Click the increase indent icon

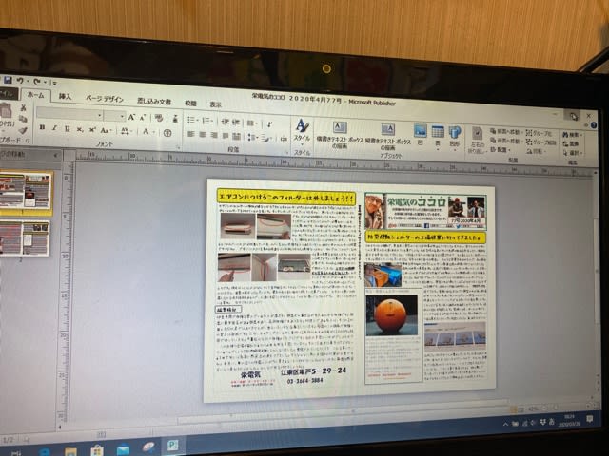[x=236, y=123]
